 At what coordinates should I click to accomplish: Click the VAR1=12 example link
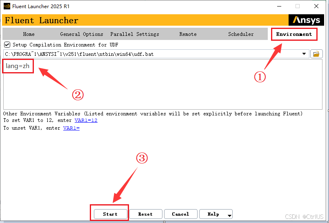coord(86,120)
